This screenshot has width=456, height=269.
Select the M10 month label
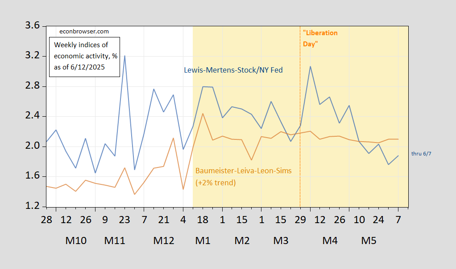[x=76, y=241]
